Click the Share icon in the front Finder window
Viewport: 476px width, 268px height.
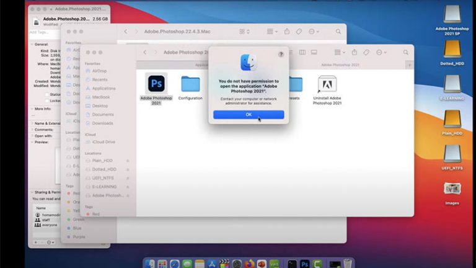tap(355, 52)
